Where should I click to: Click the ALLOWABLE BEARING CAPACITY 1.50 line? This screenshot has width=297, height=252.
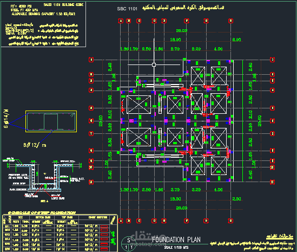[x=43, y=14]
